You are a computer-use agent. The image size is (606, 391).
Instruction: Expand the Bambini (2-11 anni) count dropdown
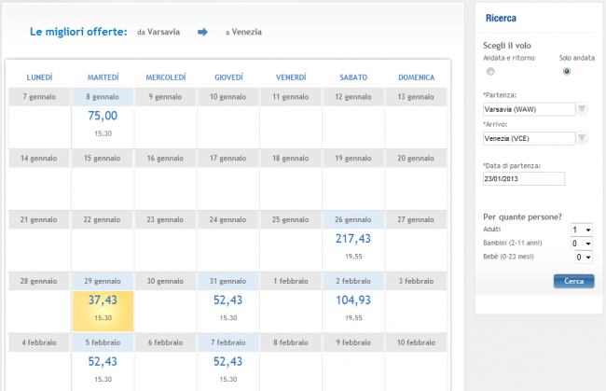pos(582,243)
